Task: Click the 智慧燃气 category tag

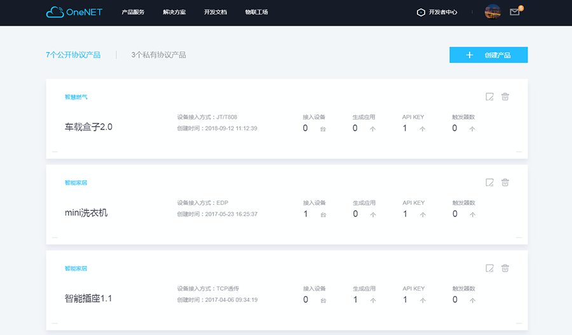Action: coord(76,97)
